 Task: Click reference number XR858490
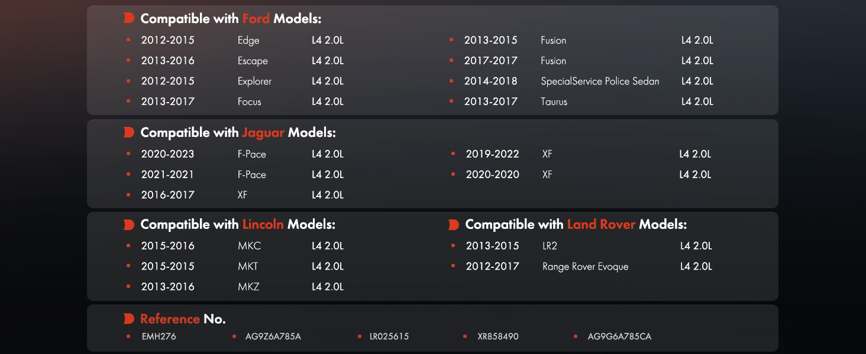(x=498, y=336)
